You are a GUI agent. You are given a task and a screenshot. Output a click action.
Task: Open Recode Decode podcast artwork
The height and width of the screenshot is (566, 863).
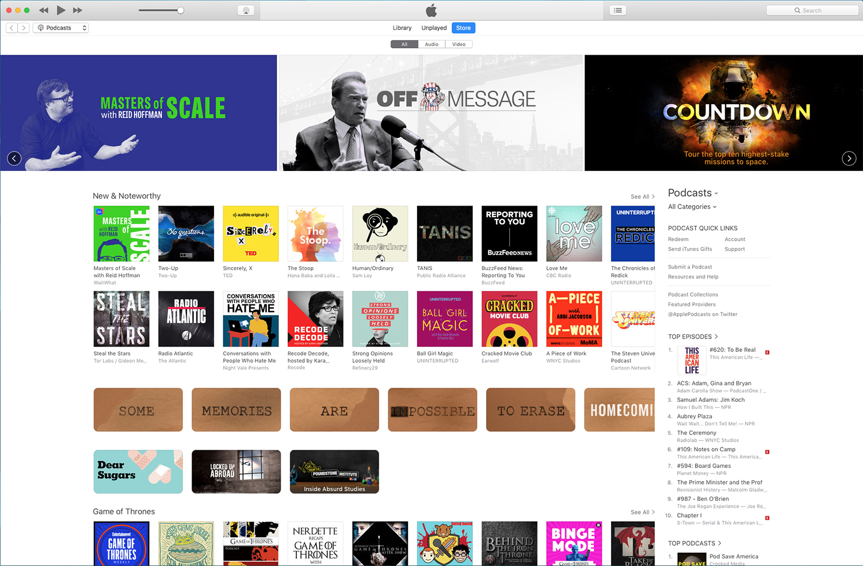[x=315, y=319]
